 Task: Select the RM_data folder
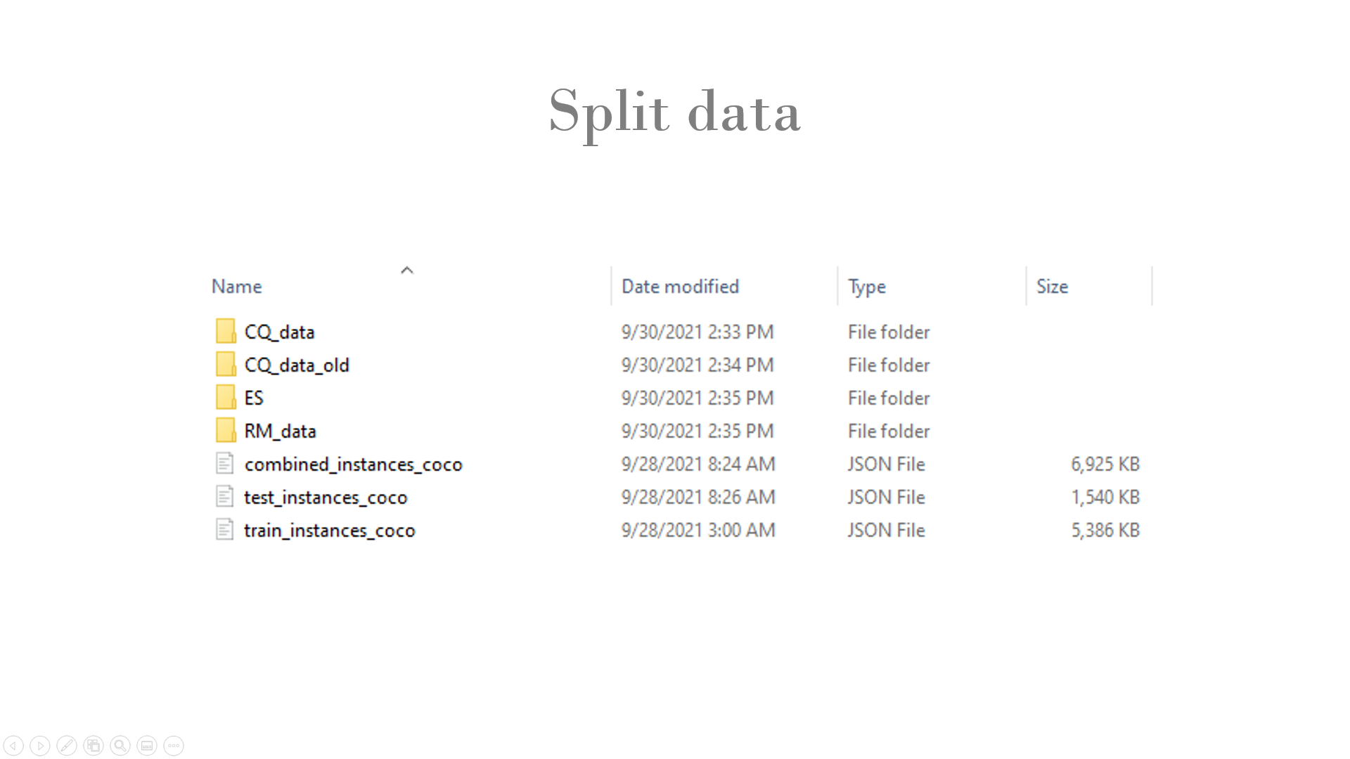[280, 431]
